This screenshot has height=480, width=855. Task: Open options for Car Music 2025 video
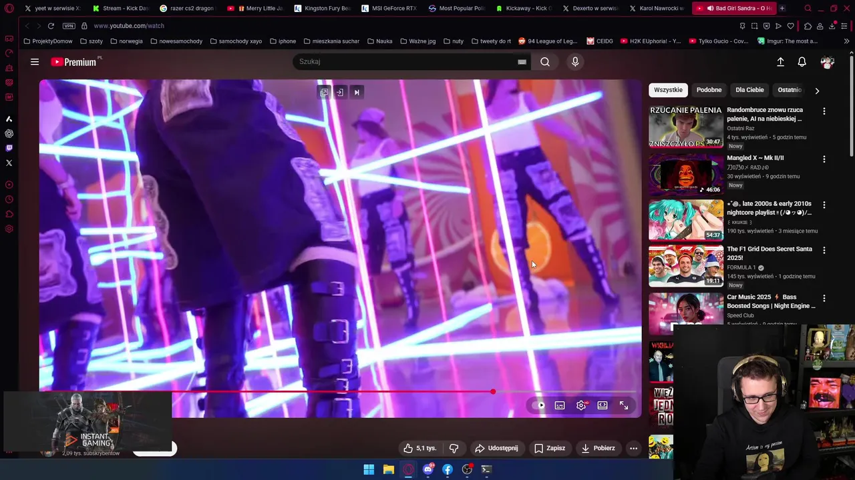click(824, 298)
